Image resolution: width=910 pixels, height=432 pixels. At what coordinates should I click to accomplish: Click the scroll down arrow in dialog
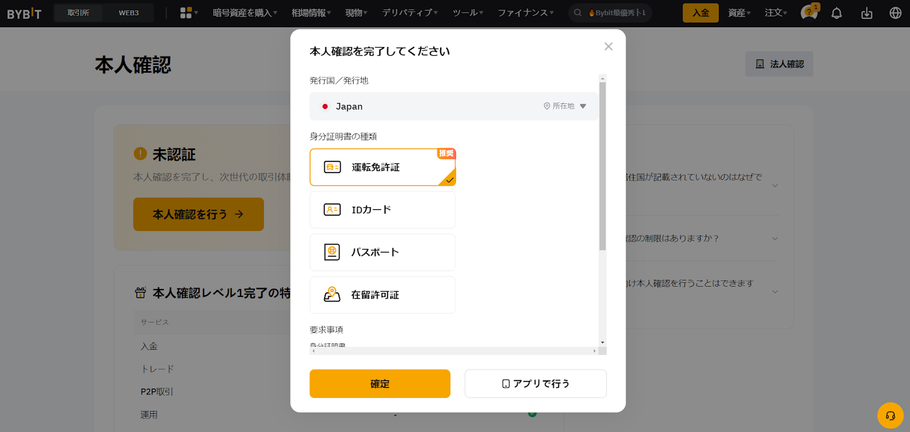point(602,342)
